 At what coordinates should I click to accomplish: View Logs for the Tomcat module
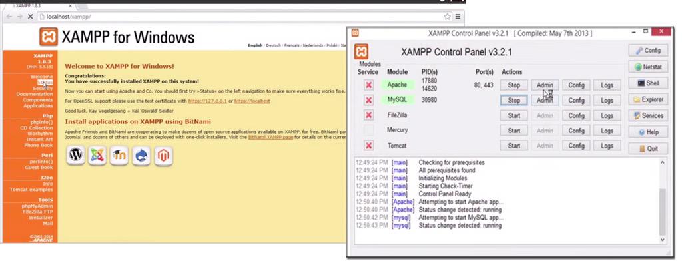coord(607,146)
